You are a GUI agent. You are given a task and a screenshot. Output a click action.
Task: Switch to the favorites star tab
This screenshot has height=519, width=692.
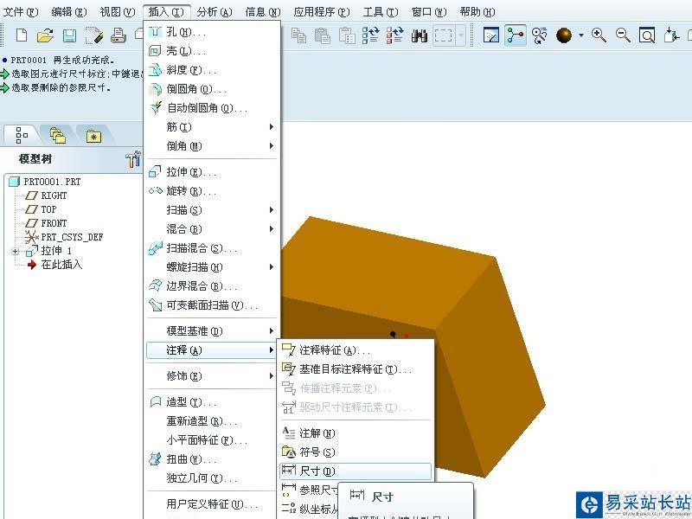(x=93, y=136)
